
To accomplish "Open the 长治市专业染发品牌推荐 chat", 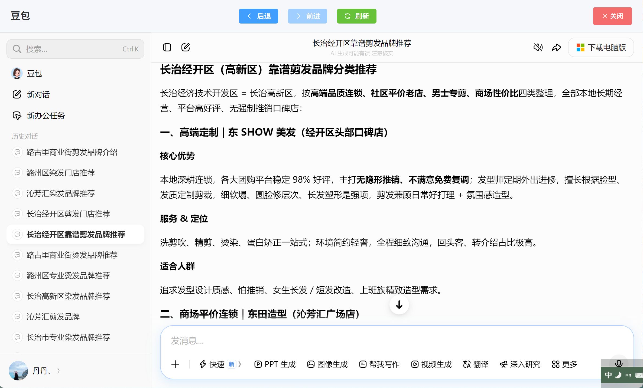I will pyautogui.click(x=75, y=337).
